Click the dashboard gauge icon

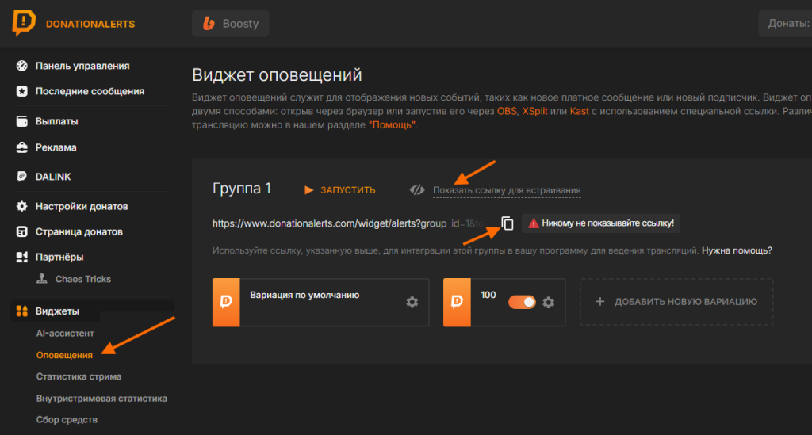point(21,66)
